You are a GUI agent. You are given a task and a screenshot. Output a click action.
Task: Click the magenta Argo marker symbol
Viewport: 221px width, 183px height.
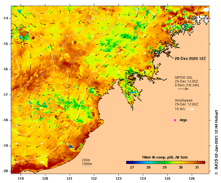[x=175, y=120]
